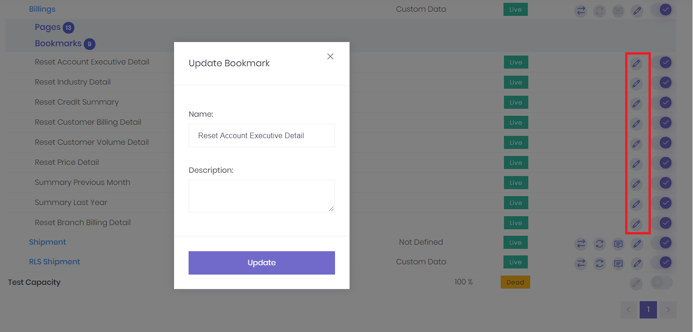Click the sync icon for the Shipment row
Image resolution: width=693 pixels, height=332 pixels.
point(599,244)
